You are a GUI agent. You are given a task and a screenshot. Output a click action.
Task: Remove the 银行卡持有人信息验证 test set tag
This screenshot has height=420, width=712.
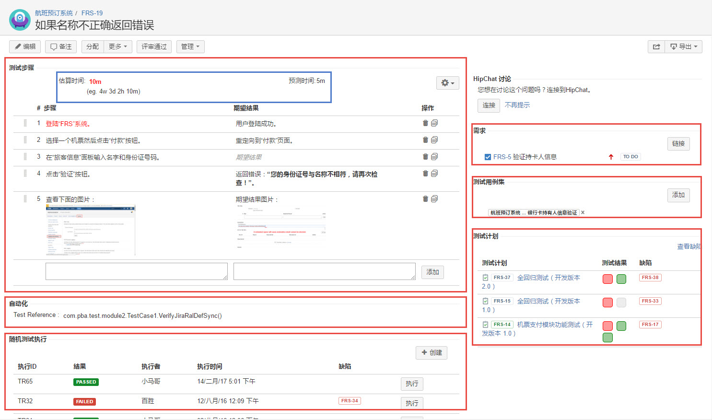coord(583,212)
